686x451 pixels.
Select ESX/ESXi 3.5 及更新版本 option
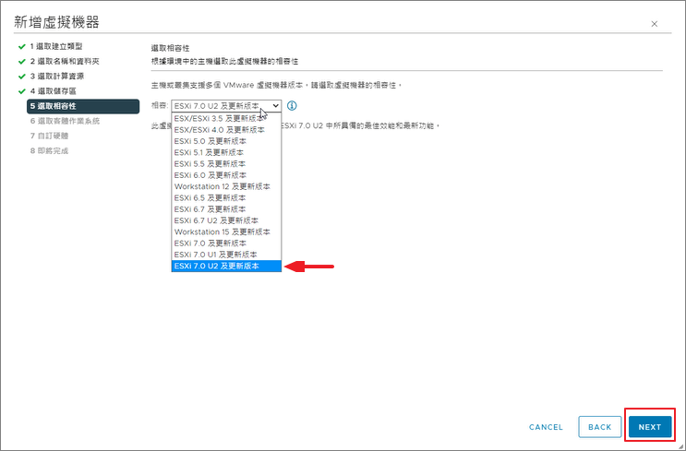pos(226,118)
